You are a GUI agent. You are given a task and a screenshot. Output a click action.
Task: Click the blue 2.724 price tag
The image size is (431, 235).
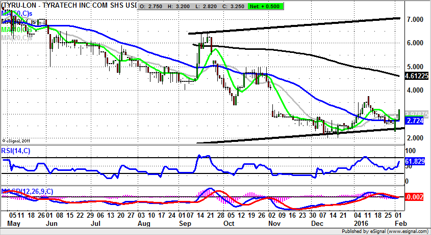click(x=413, y=121)
